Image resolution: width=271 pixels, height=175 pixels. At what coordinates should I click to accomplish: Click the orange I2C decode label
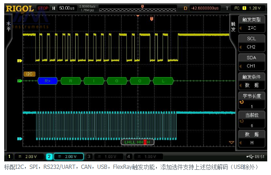(x=30, y=74)
